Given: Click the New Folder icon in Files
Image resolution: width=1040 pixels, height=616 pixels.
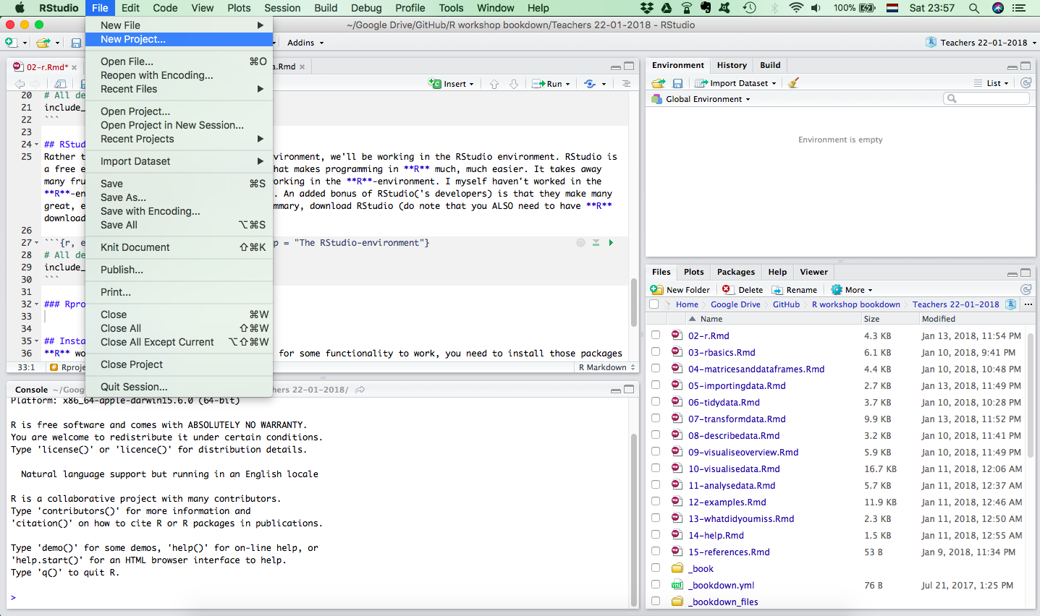Looking at the screenshot, I should pos(656,289).
